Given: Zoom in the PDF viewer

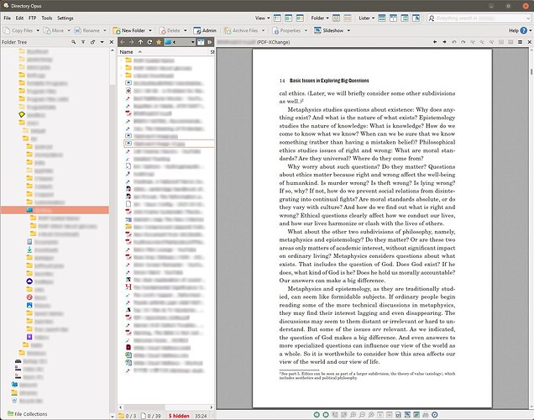Looking at the screenshot, I should [353, 415].
